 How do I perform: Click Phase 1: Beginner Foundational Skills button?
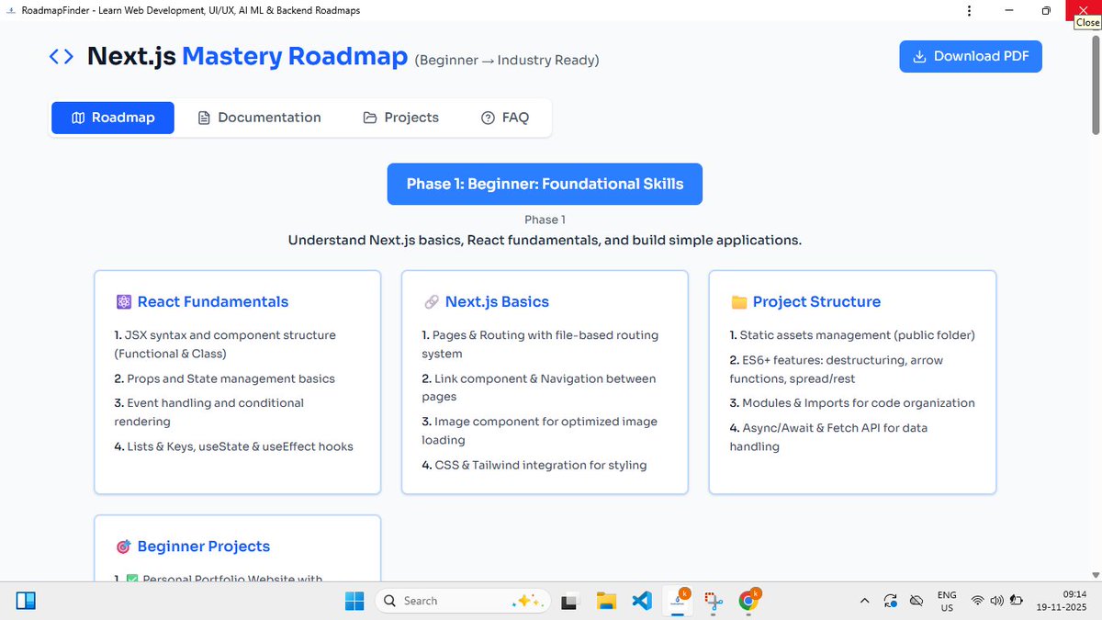pyautogui.click(x=545, y=184)
